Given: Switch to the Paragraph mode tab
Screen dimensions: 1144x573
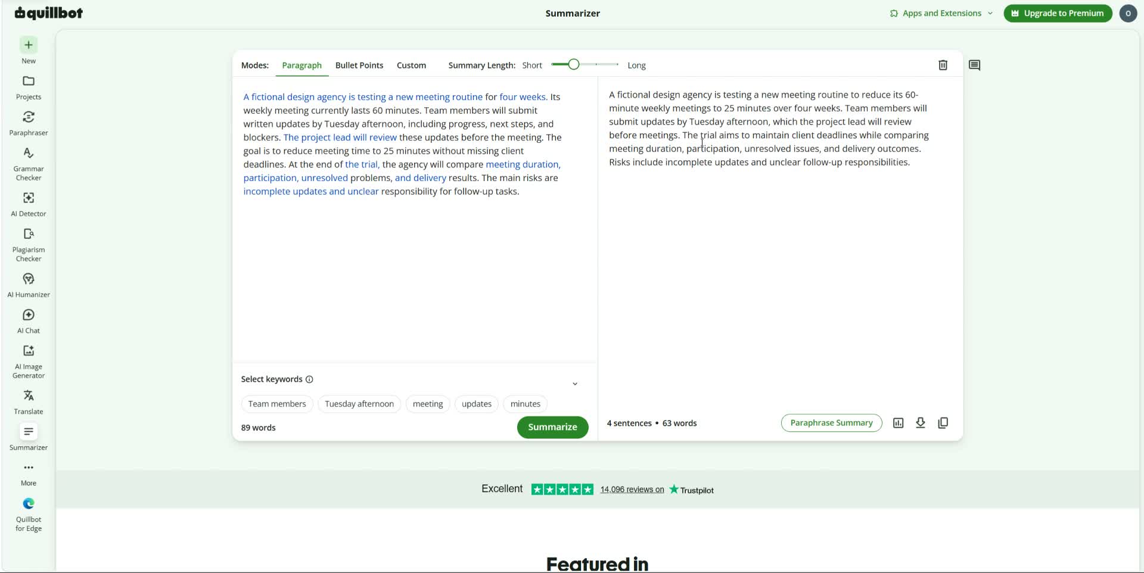Looking at the screenshot, I should coord(301,66).
